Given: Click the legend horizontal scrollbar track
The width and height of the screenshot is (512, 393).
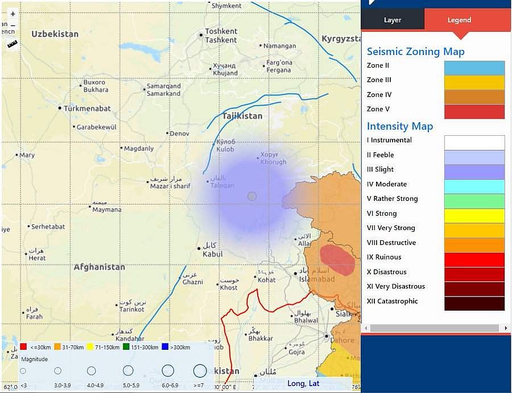Looking at the screenshot, I should coord(435,328).
